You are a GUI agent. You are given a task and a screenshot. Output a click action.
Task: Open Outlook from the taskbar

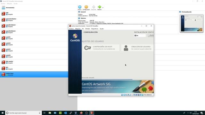(x=65, y=113)
